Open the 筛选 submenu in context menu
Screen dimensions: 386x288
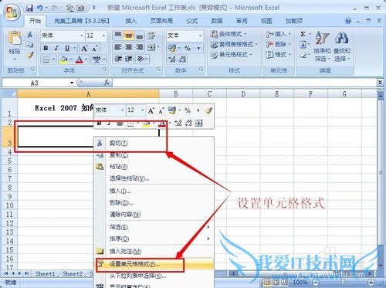(x=154, y=227)
